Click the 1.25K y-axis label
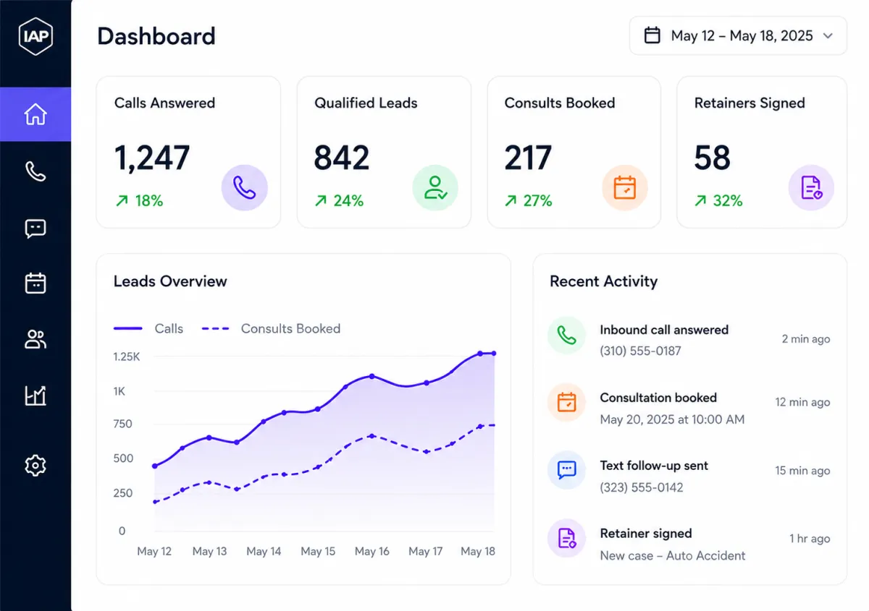 [127, 356]
